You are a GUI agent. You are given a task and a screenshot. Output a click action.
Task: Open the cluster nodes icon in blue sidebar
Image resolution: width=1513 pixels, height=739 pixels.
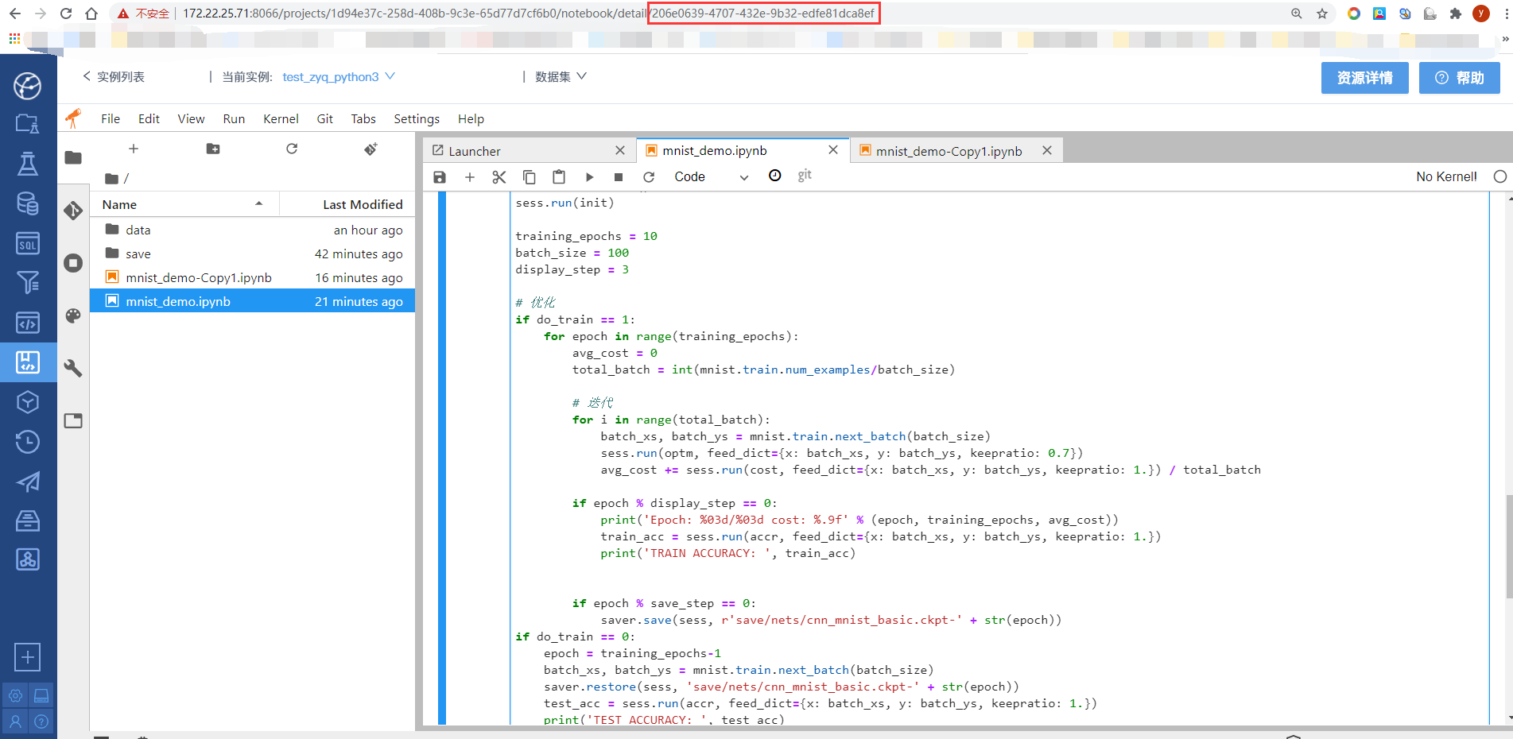(x=28, y=559)
